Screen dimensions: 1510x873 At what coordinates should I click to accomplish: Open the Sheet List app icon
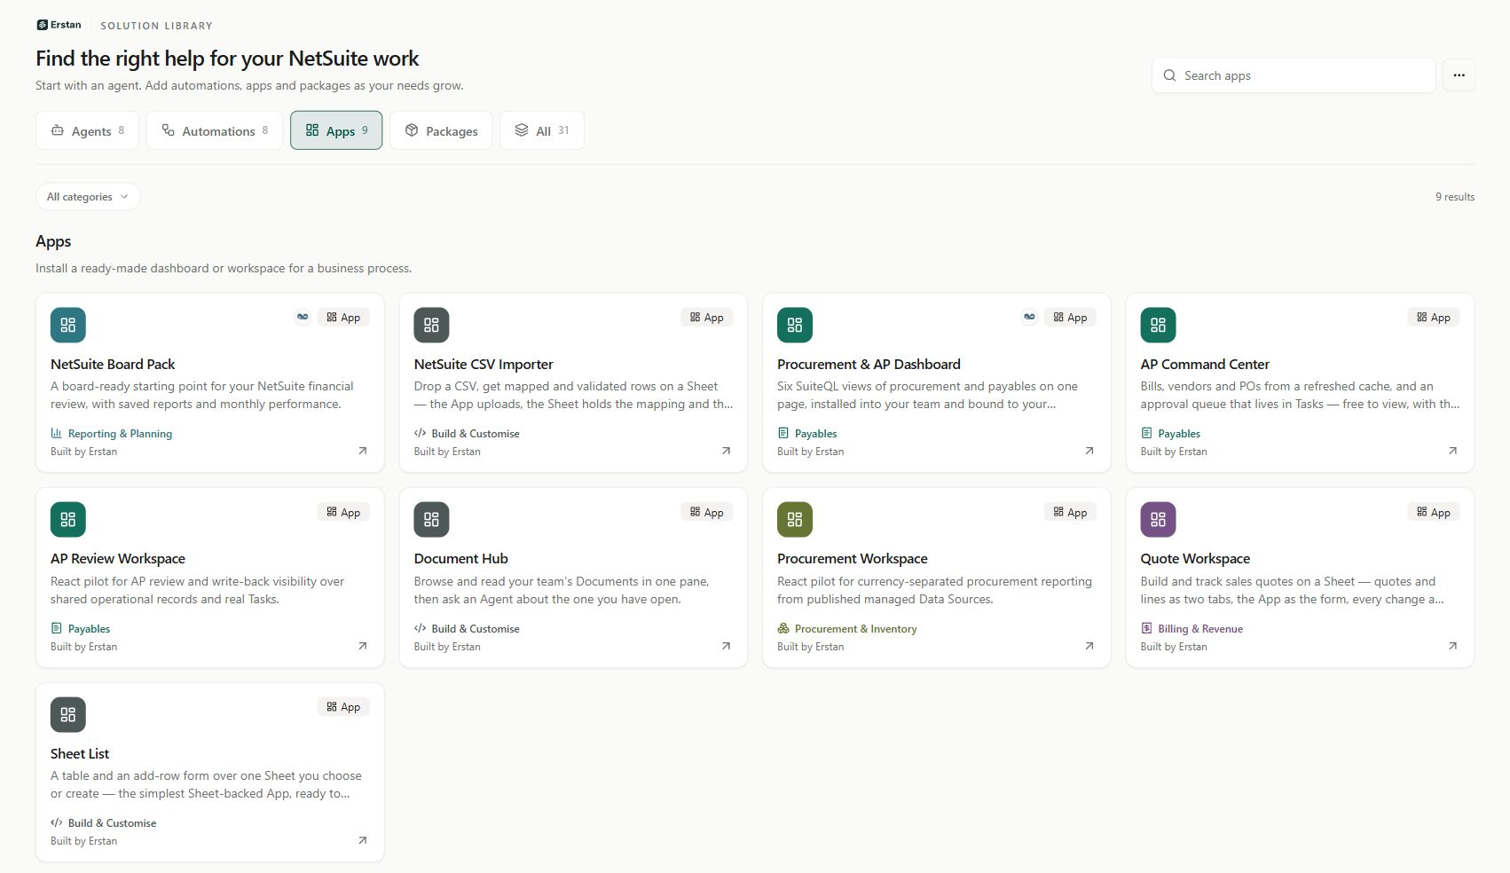tap(68, 714)
